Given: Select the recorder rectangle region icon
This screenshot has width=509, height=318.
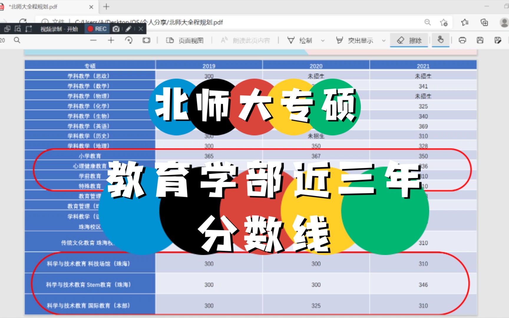Looking at the screenshot, I should click(x=29, y=29).
